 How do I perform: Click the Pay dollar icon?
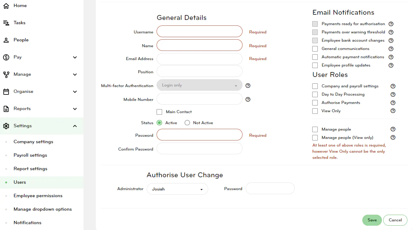click(6, 57)
